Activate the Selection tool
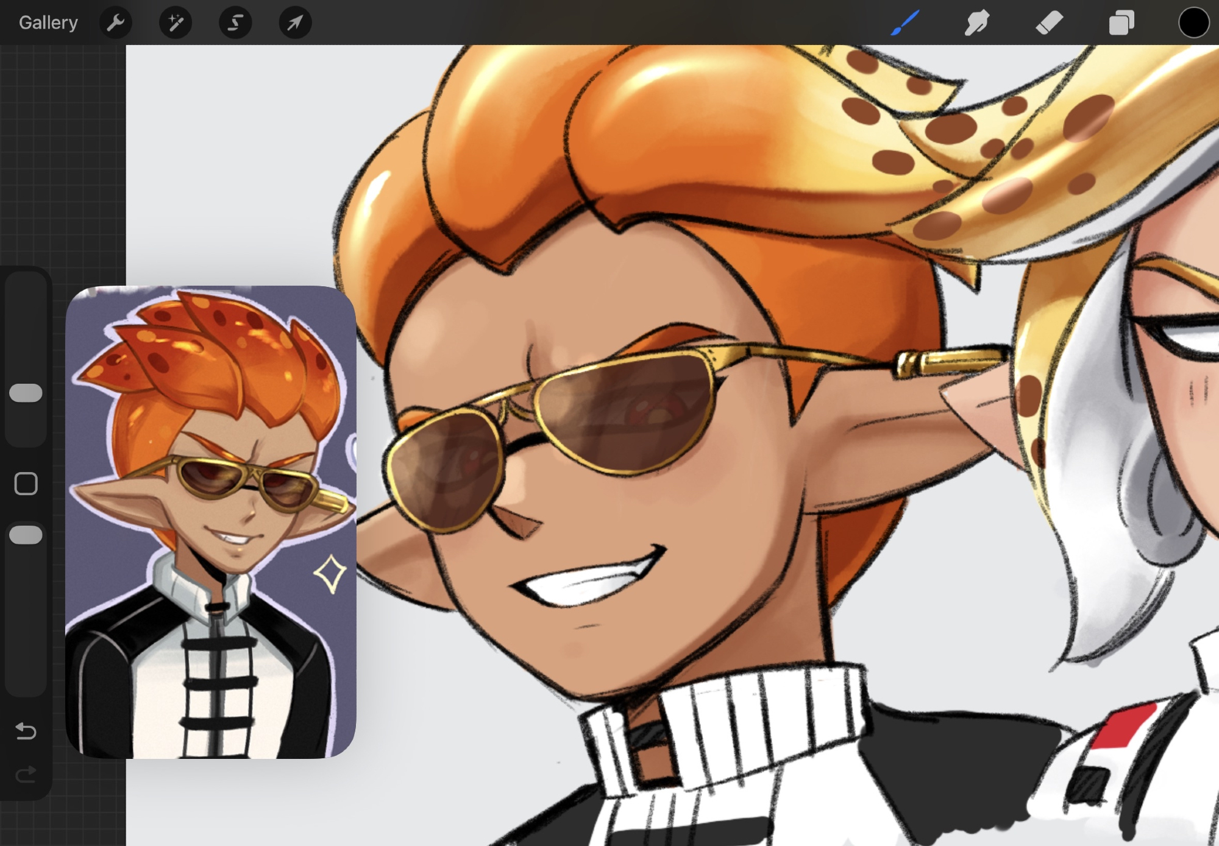Viewport: 1219px width, 846px height. [x=235, y=23]
